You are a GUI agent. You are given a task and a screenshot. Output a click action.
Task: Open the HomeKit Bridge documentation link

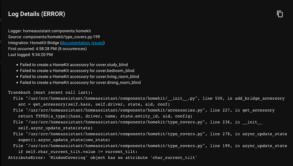point(76,43)
